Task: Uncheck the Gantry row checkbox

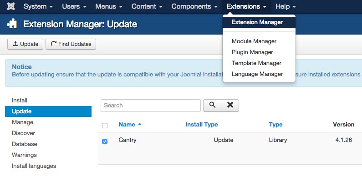Action: click(105, 141)
